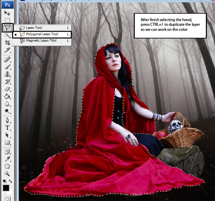Image resolution: width=215 pixels, height=201 pixels.
Task: Toggle Quick Mask mode
Action: click(x=7, y=199)
